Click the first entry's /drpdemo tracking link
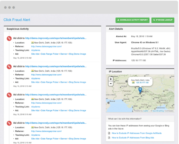This screenshot has width=179, height=144. pos(35,50)
